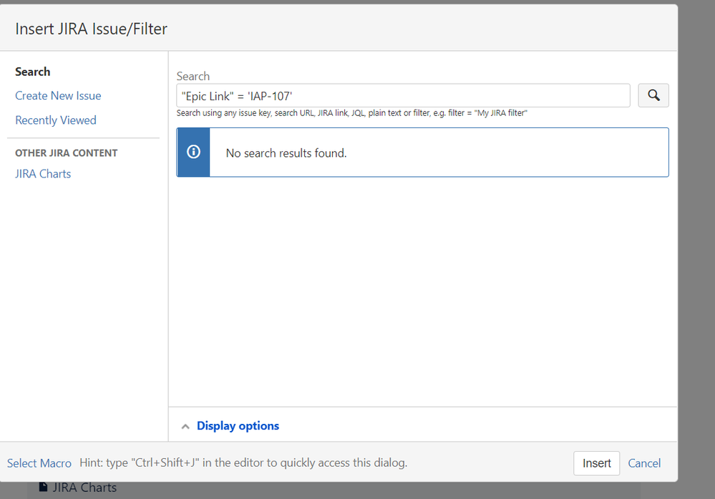The height and width of the screenshot is (499, 715).
Task: Click the Insert JIRA Issue/Filter dialog title
Action: coord(92,29)
